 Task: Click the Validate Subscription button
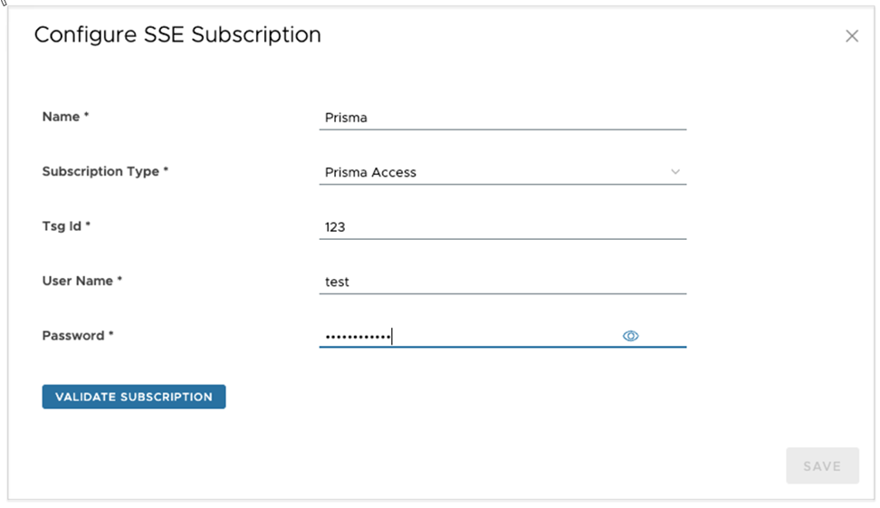134,397
